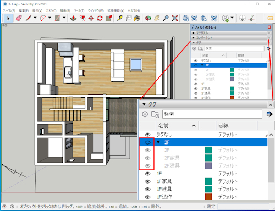Select the Pan hand tool
Image resolution: width=275 pixels, height=211 pixels.
[157, 18]
